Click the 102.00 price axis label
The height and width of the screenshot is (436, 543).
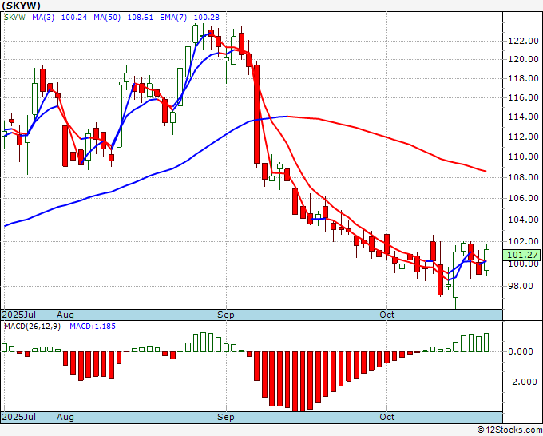(523, 241)
